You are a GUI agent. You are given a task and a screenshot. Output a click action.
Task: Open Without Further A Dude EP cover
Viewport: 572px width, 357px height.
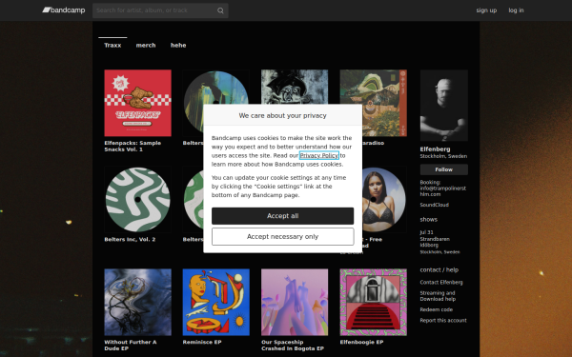click(137, 302)
